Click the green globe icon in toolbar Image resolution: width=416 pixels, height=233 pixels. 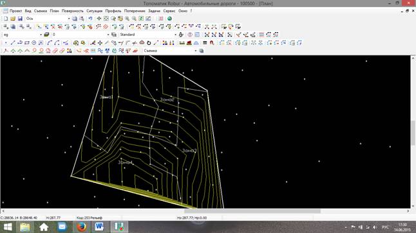[169, 19]
